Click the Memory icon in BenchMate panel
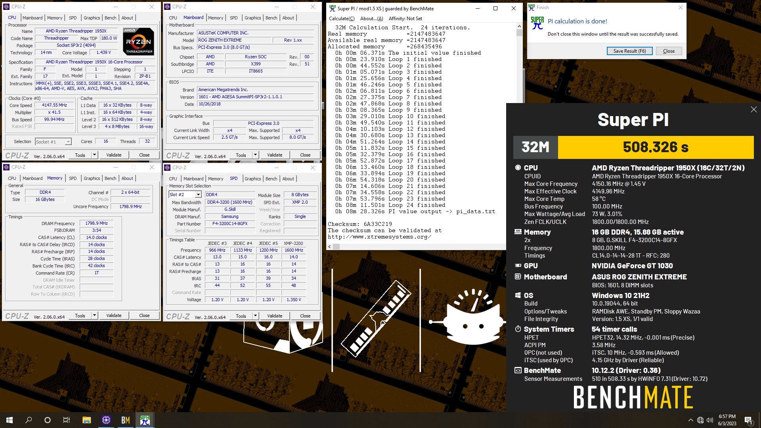This screenshot has height=428, width=761. tap(518, 231)
